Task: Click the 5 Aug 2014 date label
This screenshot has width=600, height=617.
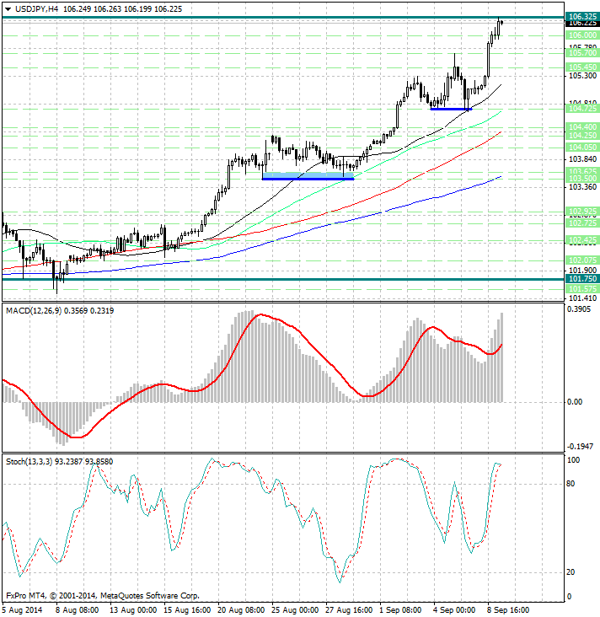Action: click(x=22, y=610)
